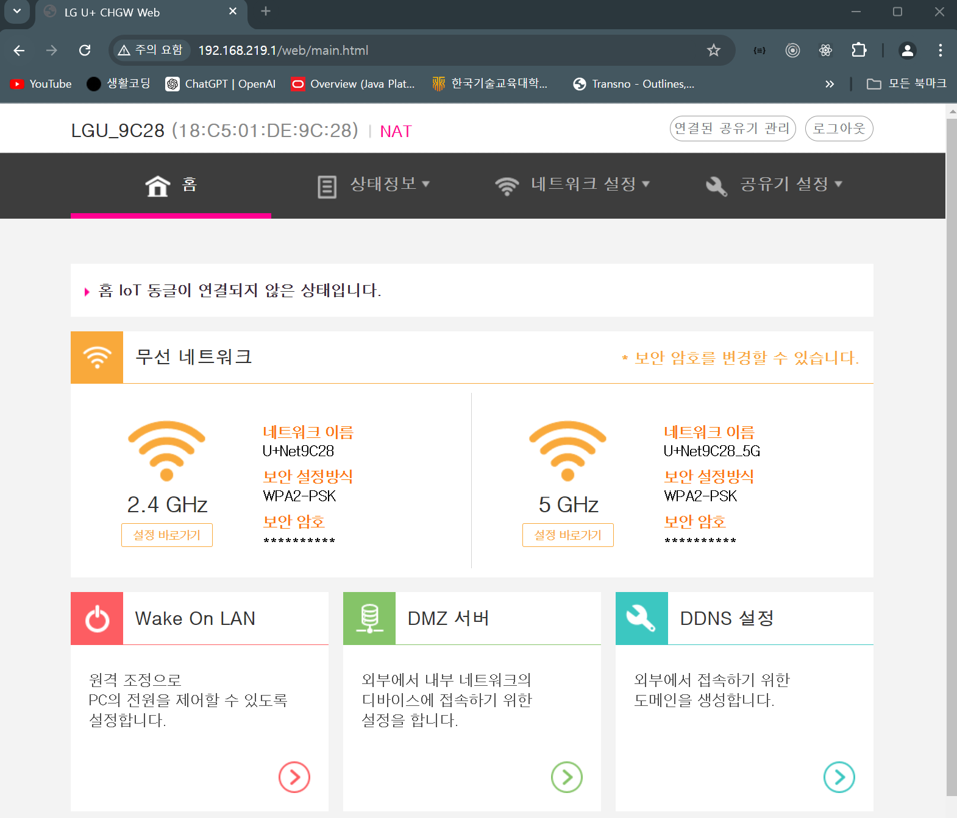Viewport: 957px width, 818px height.
Task: Click the 주의 요함 security warning chip
Action: (x=151, y=51)
